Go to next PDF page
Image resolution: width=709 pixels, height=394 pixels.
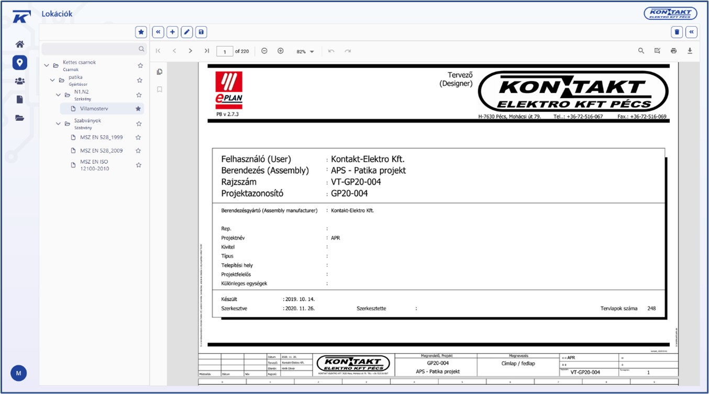click(191, 51)
